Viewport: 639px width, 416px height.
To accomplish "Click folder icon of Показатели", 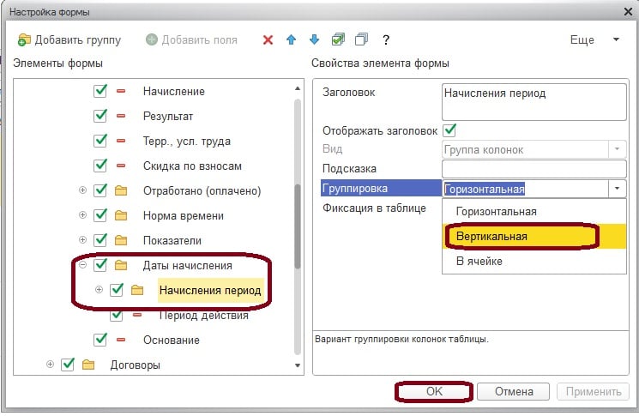I will tap(121, 240).
